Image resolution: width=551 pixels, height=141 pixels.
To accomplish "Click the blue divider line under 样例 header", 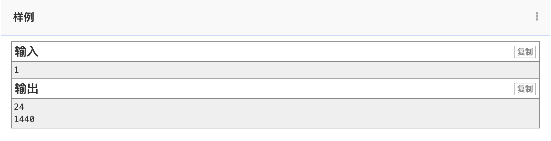I will (x=266, y=35).
